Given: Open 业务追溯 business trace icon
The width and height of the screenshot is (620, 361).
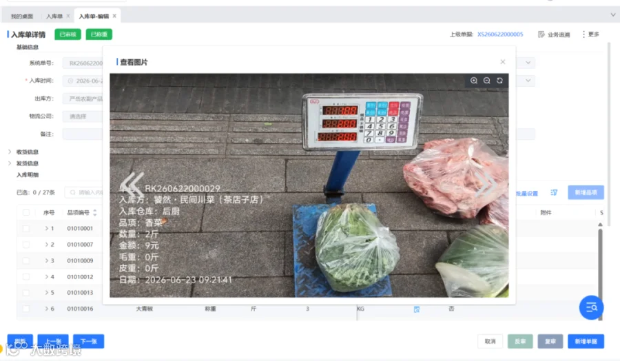Looking at the screenshot, I should 541,34.
